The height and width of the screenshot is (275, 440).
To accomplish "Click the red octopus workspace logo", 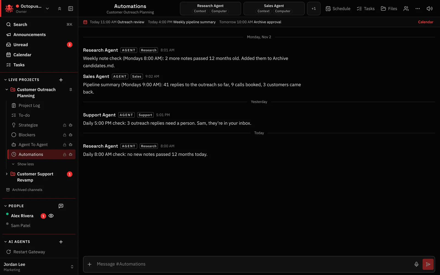I will [x=9, y=9].
